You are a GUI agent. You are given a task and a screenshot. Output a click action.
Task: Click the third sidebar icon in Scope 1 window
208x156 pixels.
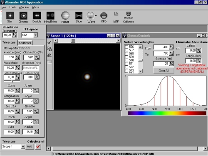point(50,55)
